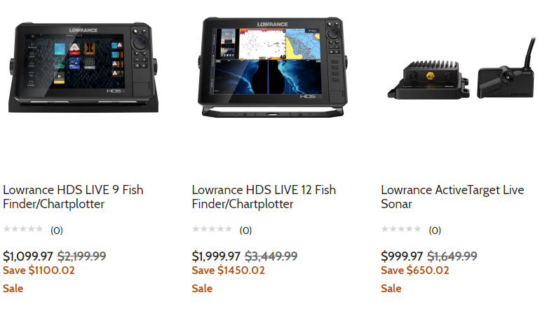Open review count (0) for HDS LIVE 12
554x309 pixels.
click(245, 231)
